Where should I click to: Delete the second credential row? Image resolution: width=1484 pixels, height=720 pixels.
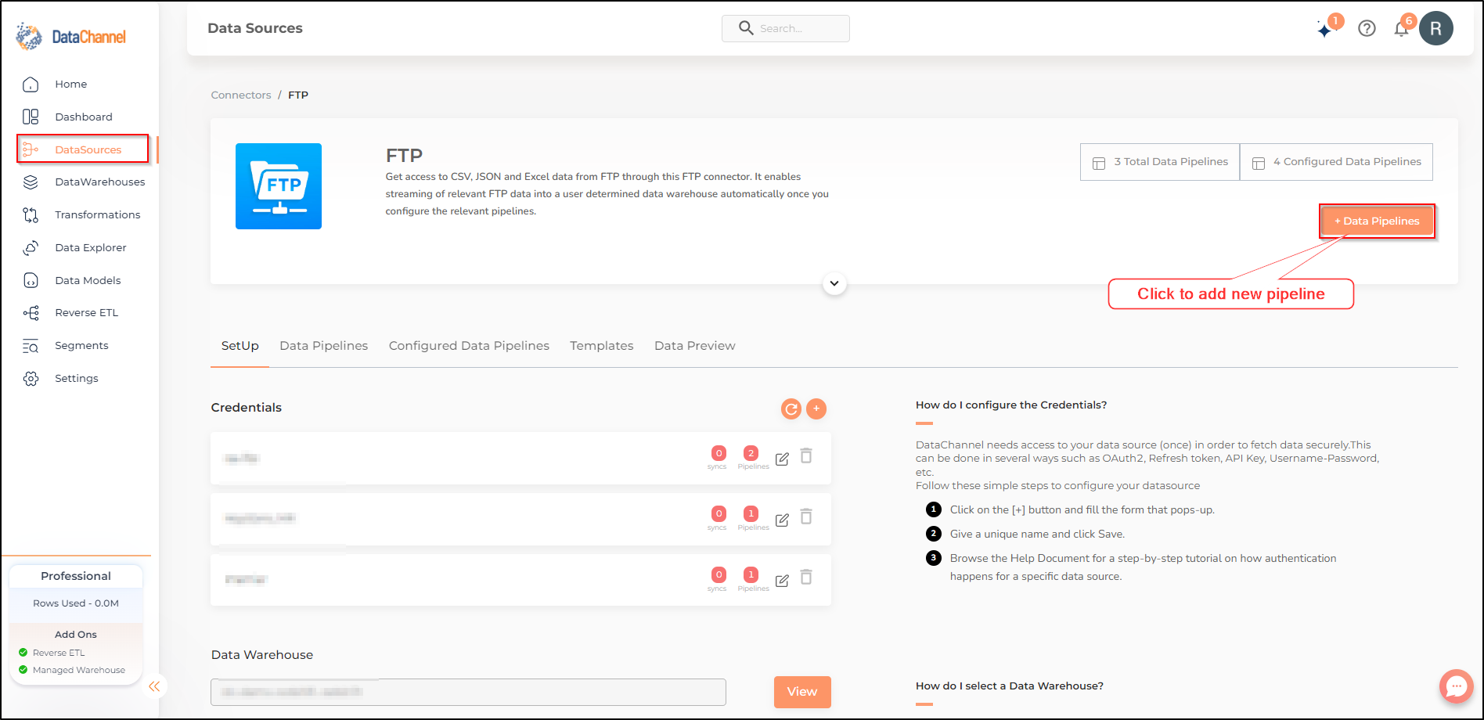point(806,517)
